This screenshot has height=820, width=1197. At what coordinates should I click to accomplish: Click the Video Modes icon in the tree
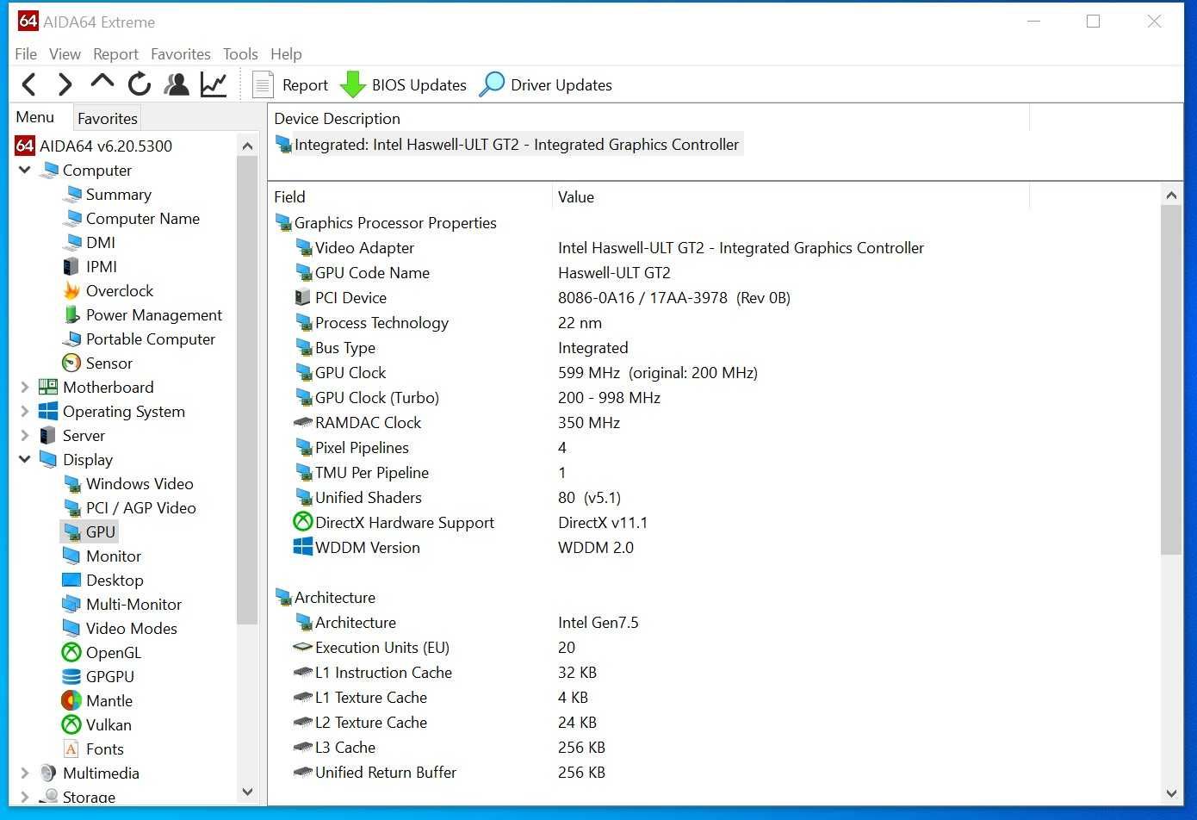click(71, 629)
